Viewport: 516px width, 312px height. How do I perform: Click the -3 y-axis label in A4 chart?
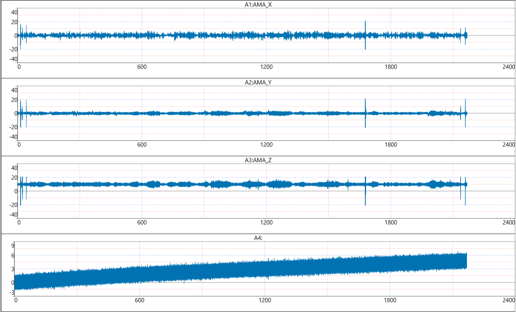tap(12, 293)
